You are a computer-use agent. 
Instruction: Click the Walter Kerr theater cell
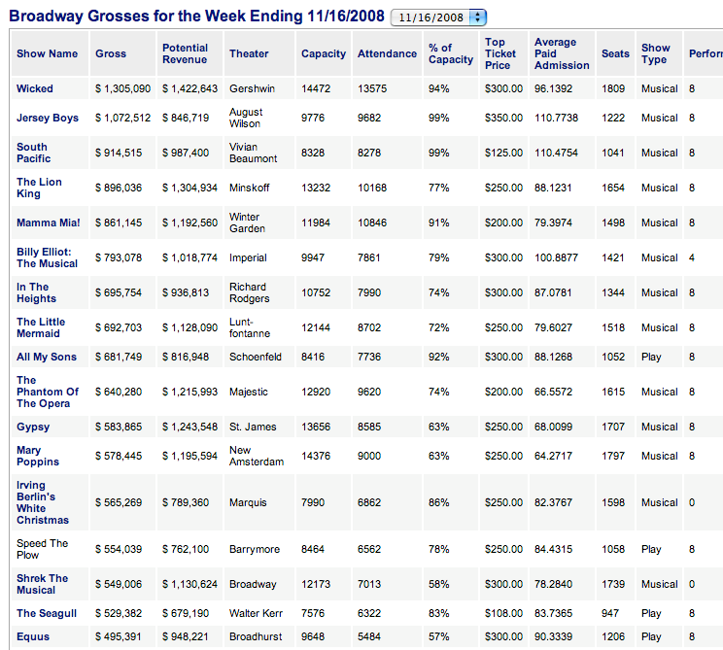tap(256, 614)
